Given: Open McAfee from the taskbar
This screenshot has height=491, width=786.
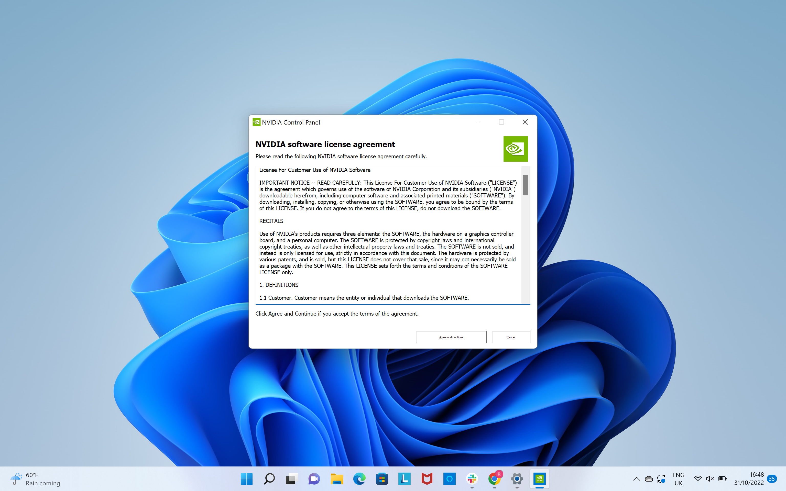Looking at the screenshot, I should tap(427, 479).
